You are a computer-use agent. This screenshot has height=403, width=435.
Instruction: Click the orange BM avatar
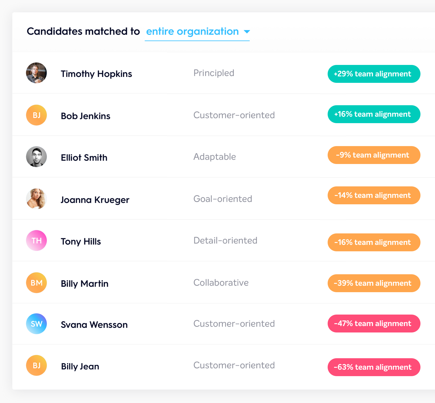[x=36, y=283]
